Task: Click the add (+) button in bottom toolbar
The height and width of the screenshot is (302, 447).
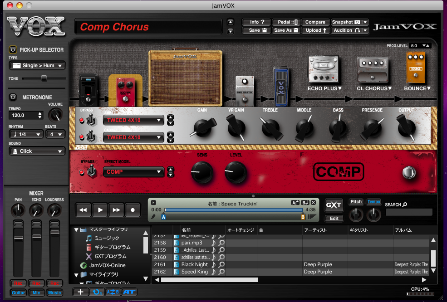Action: [x=80, y=292]
